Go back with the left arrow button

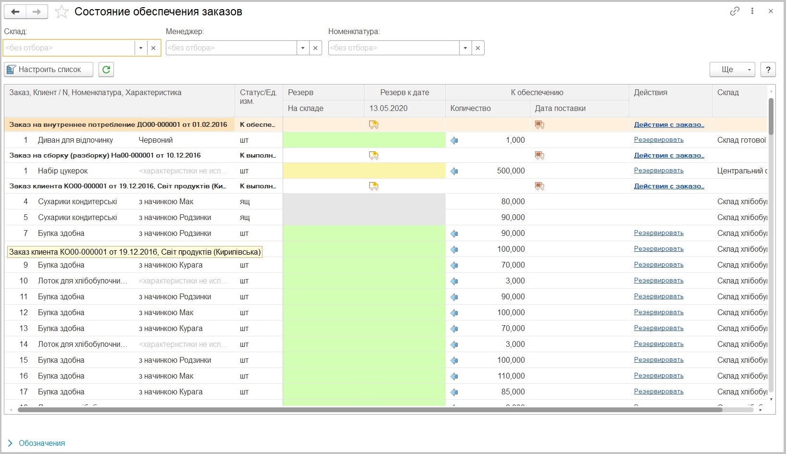[15, 12]
